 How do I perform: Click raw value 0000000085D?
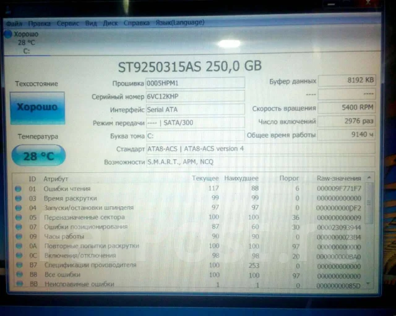[338, 286]
